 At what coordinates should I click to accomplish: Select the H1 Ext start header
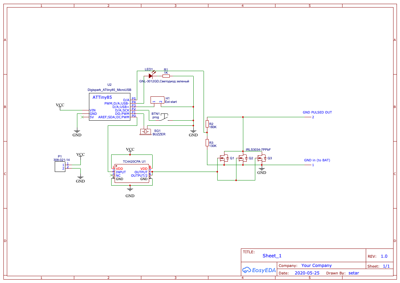click(x=157, y=100)
